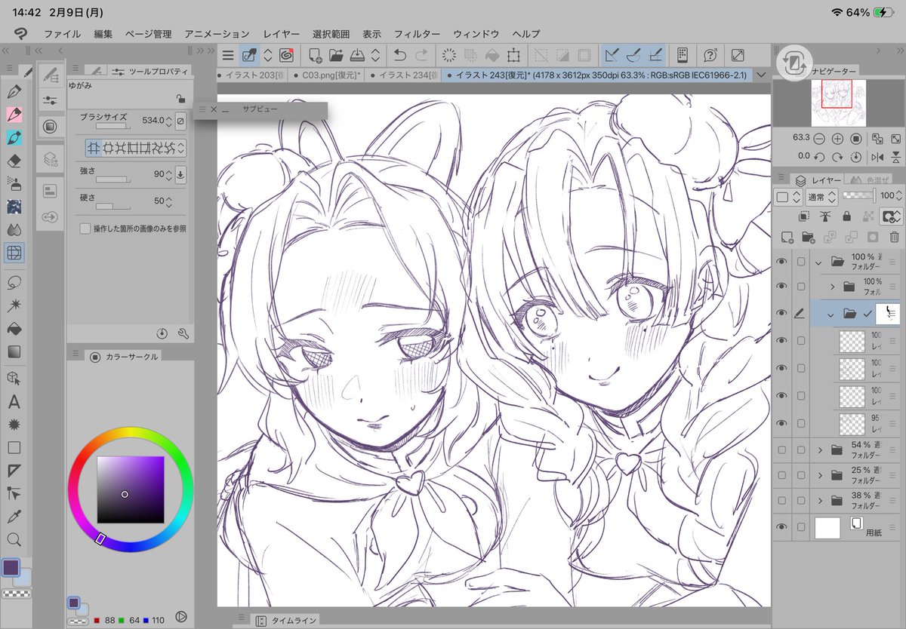Select the Eraser tool

(x=14, y=161)
